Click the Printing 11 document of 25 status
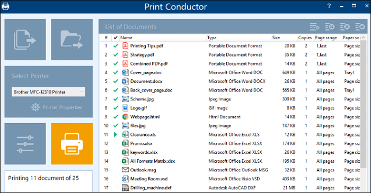371x193 pixels. pos(43,178)
